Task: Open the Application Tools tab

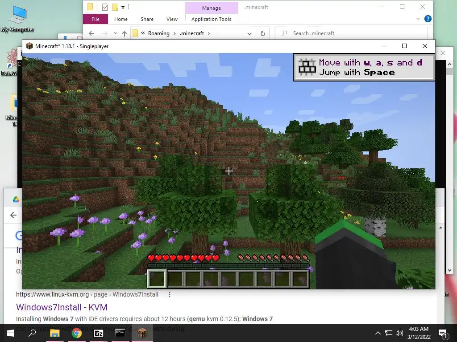Action: (211, 19)
